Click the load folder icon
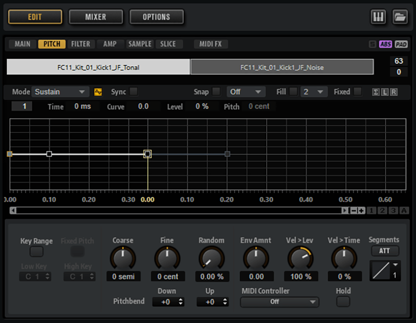This screenshot has height=323, width=416. click(x=400, y=17)
